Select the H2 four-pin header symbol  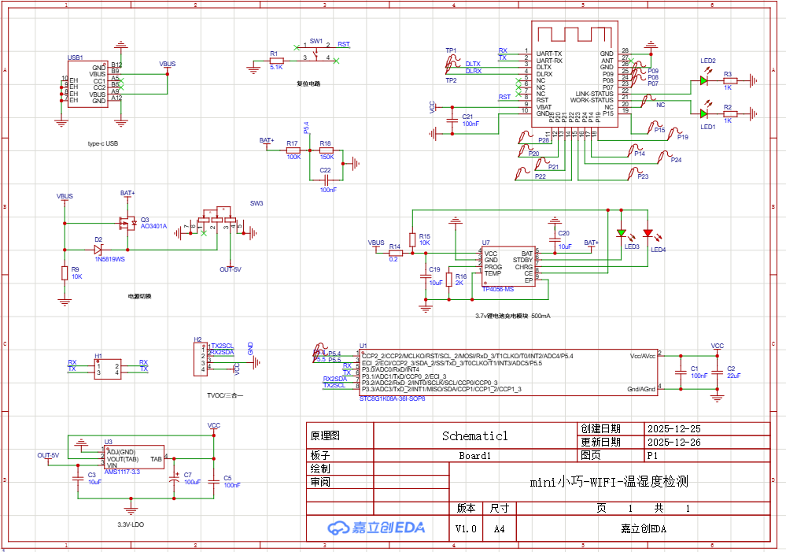click(201, 359)
